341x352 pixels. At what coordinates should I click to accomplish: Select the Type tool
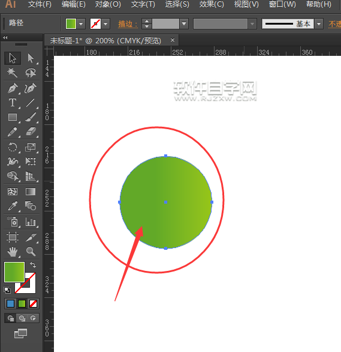pyautogui.click(x=13, y=103)
